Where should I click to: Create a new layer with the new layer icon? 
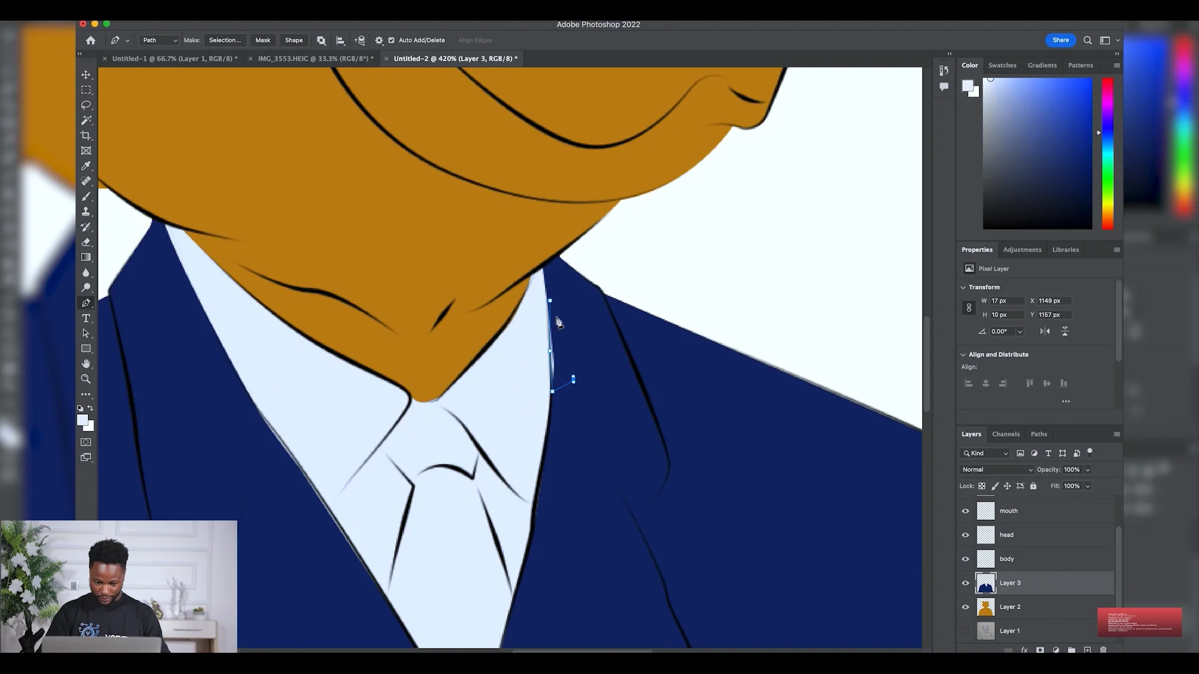(x=1088, y=650)
